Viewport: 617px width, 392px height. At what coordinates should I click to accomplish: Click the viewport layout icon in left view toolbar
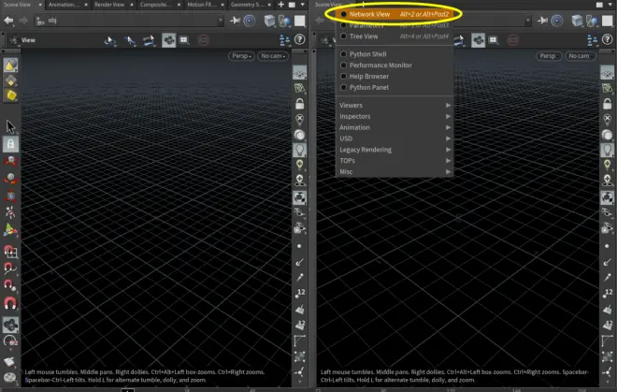[184, 40]
